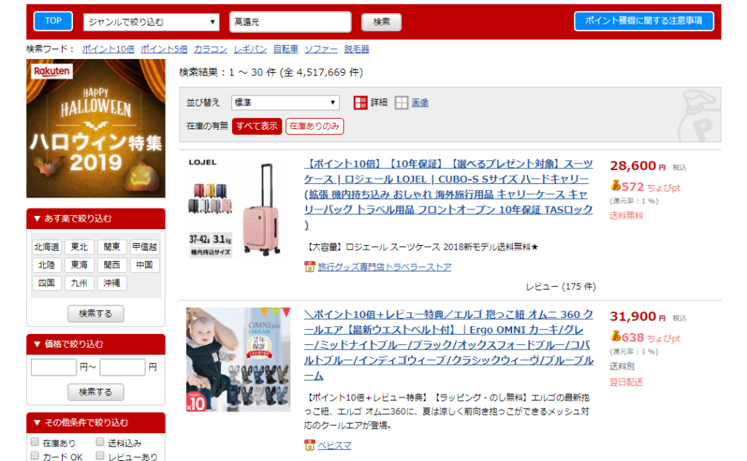This screenshot has height=461, width=747.
Task: Enable the カード OK checkbox
Action: click(x=35, y=456)
